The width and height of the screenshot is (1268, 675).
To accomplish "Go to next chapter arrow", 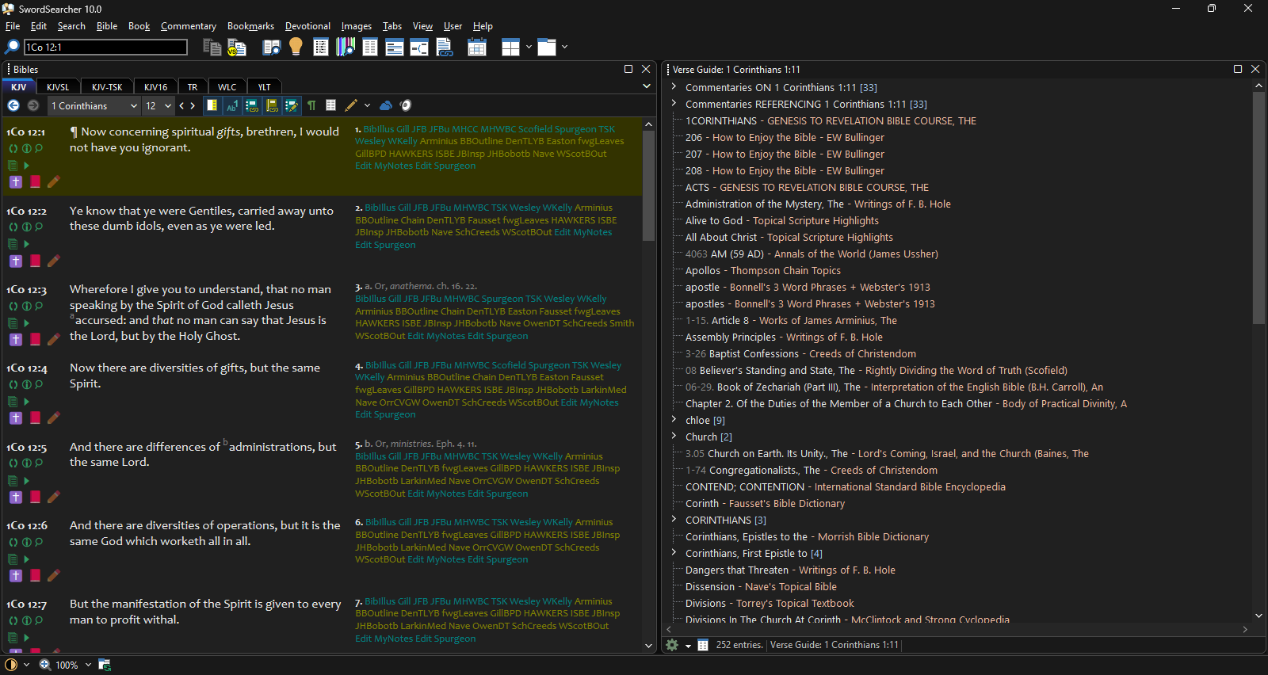I will pyautogui.click(x=193, y=105).
